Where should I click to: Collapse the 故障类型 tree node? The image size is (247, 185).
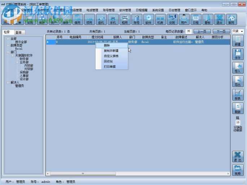(x=8, y=45)
